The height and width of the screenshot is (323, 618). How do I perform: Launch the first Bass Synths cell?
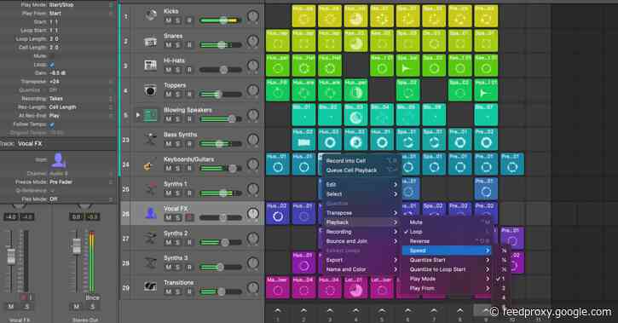[303, 140]
